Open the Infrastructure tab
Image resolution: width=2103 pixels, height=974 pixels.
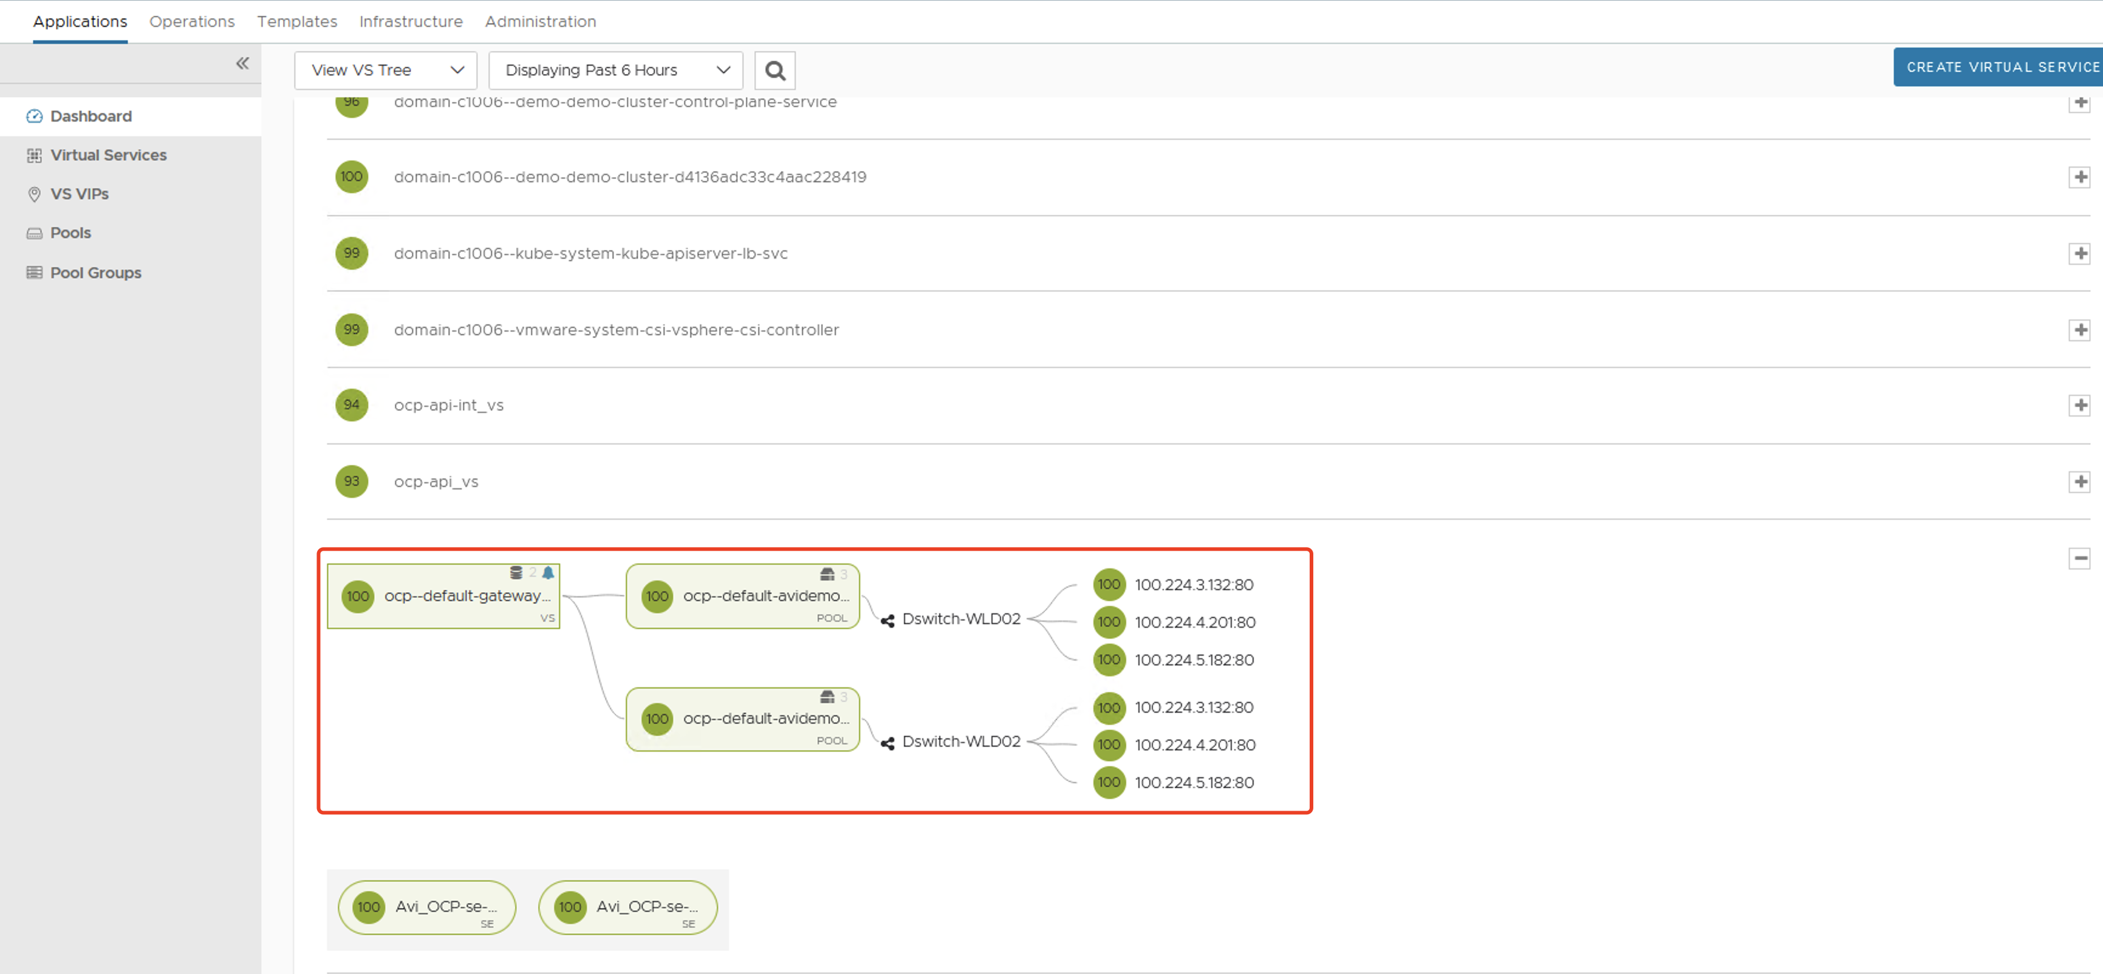click(x=411, y=21)
